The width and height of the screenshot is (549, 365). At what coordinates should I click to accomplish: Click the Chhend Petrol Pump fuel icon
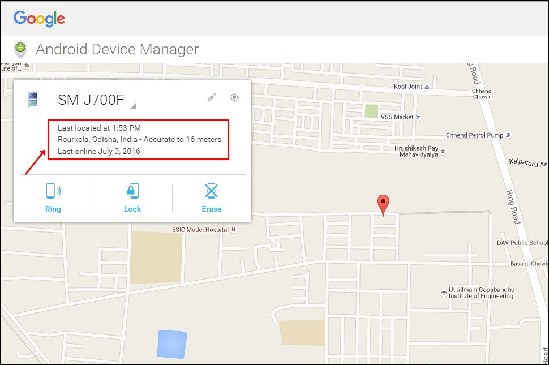tap(508, 135)
